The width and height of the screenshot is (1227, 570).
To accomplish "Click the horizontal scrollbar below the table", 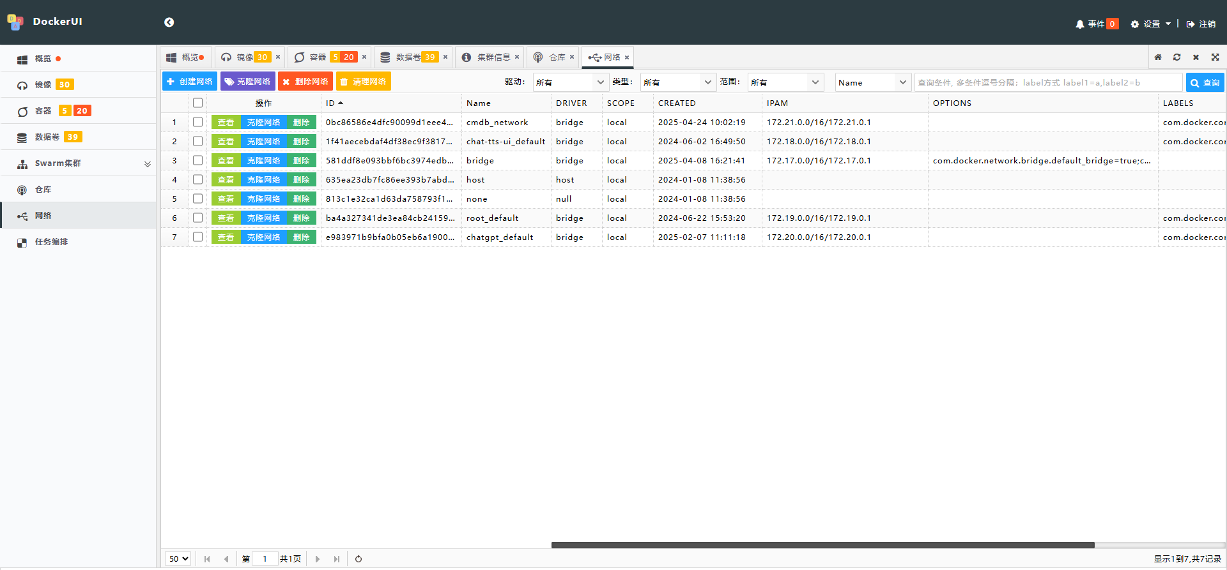I will click(822, 545).
